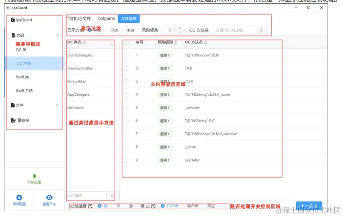
Task: Click the 过滤 OC 方法名 input field
Action: (234, 30)
